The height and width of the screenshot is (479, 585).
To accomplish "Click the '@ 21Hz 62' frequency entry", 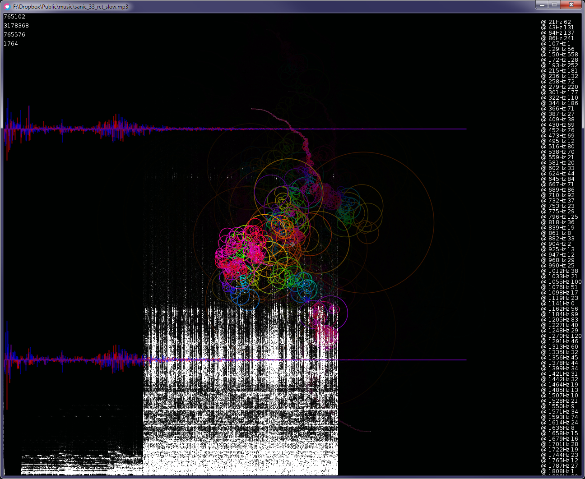I will click(556, 22).
